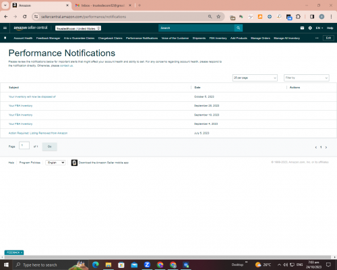Go to Shipments

click(x=199, y=38)
